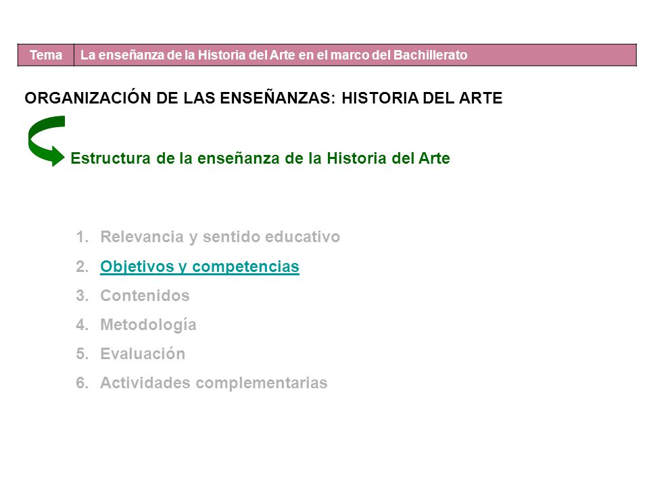Click the green curved arrow icon
The image size is (649, 487).
47,141
